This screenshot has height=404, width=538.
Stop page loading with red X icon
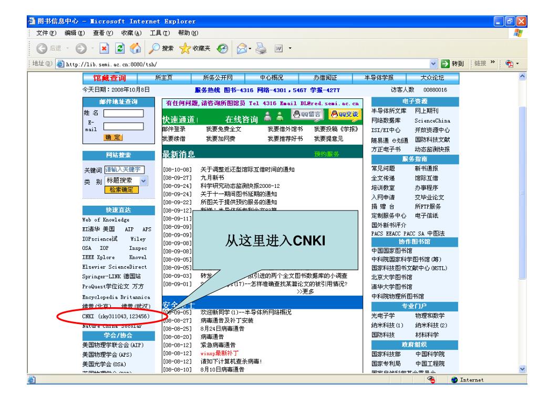104,48
